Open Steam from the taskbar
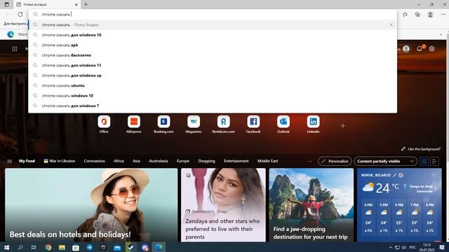This screenshot has height=252, width=449. [131, 247]
